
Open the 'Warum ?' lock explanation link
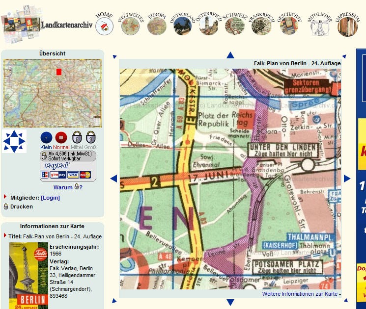[68, 187]
